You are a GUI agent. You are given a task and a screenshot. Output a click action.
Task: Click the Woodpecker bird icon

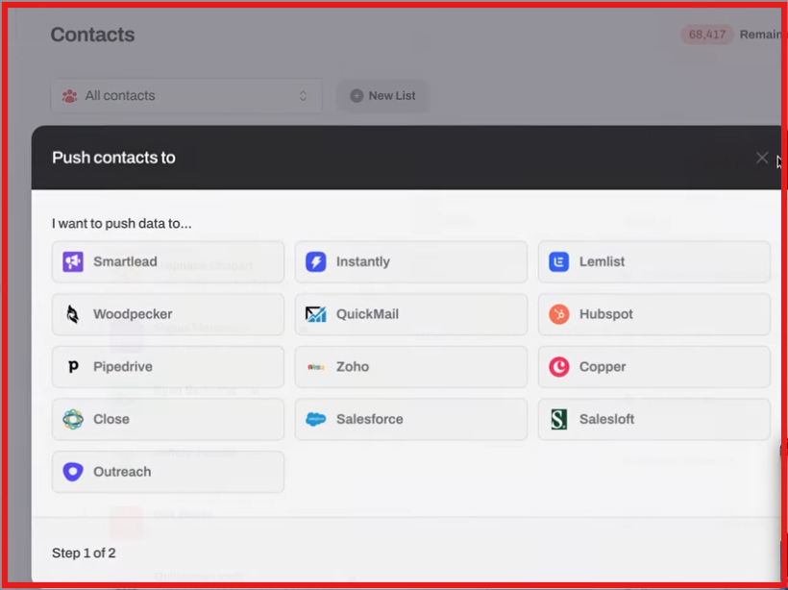74,314
